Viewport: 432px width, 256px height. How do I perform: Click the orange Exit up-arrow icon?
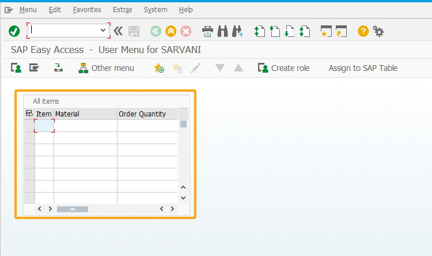pos(171,31)
